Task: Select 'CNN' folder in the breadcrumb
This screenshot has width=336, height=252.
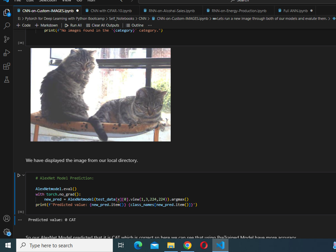Action: [142, 18]
